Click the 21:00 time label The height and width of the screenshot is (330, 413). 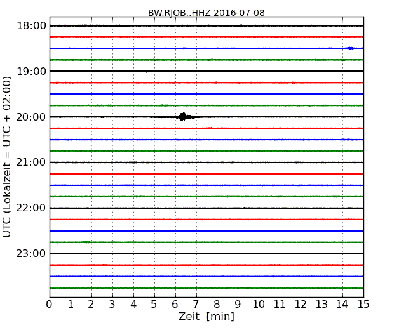tap(32, 162)
